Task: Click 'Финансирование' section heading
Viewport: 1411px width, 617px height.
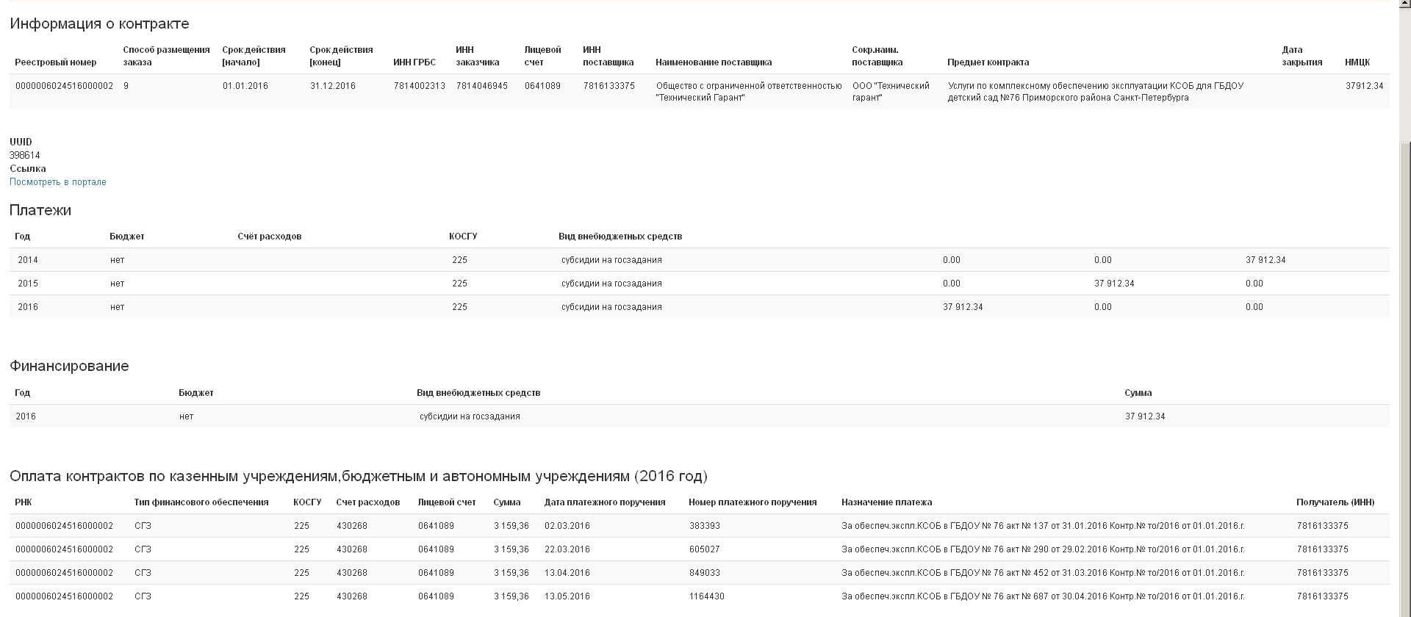Action: tap(69, 366)
